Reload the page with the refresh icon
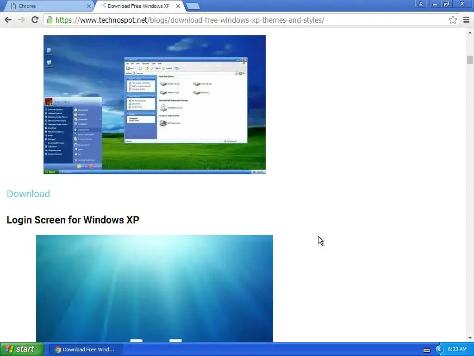 (35, 20)
